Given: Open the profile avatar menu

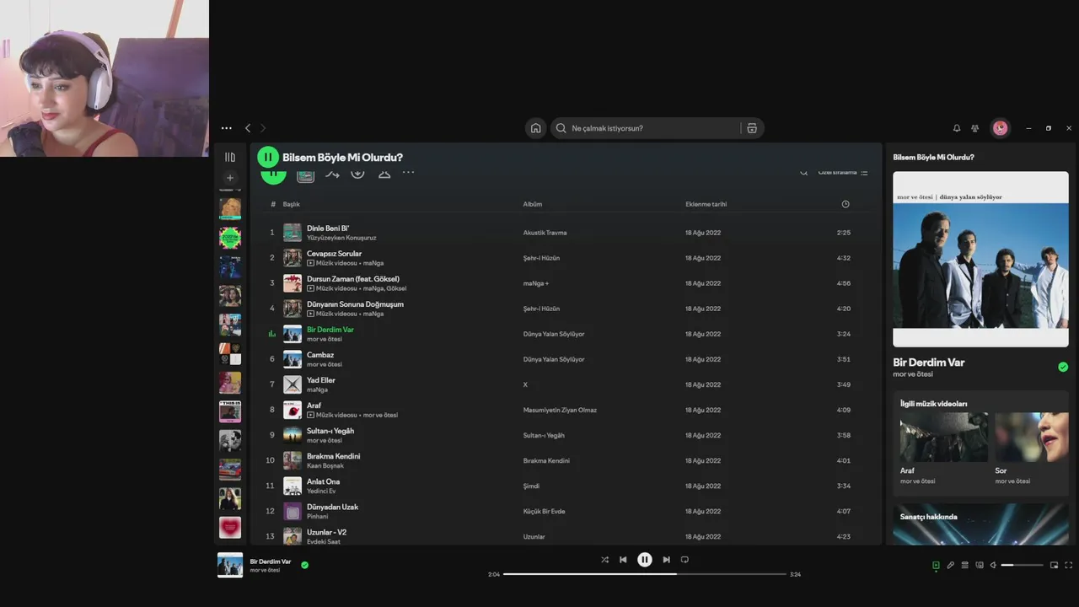Looking at the screenshot, I should pos(1000,128).
